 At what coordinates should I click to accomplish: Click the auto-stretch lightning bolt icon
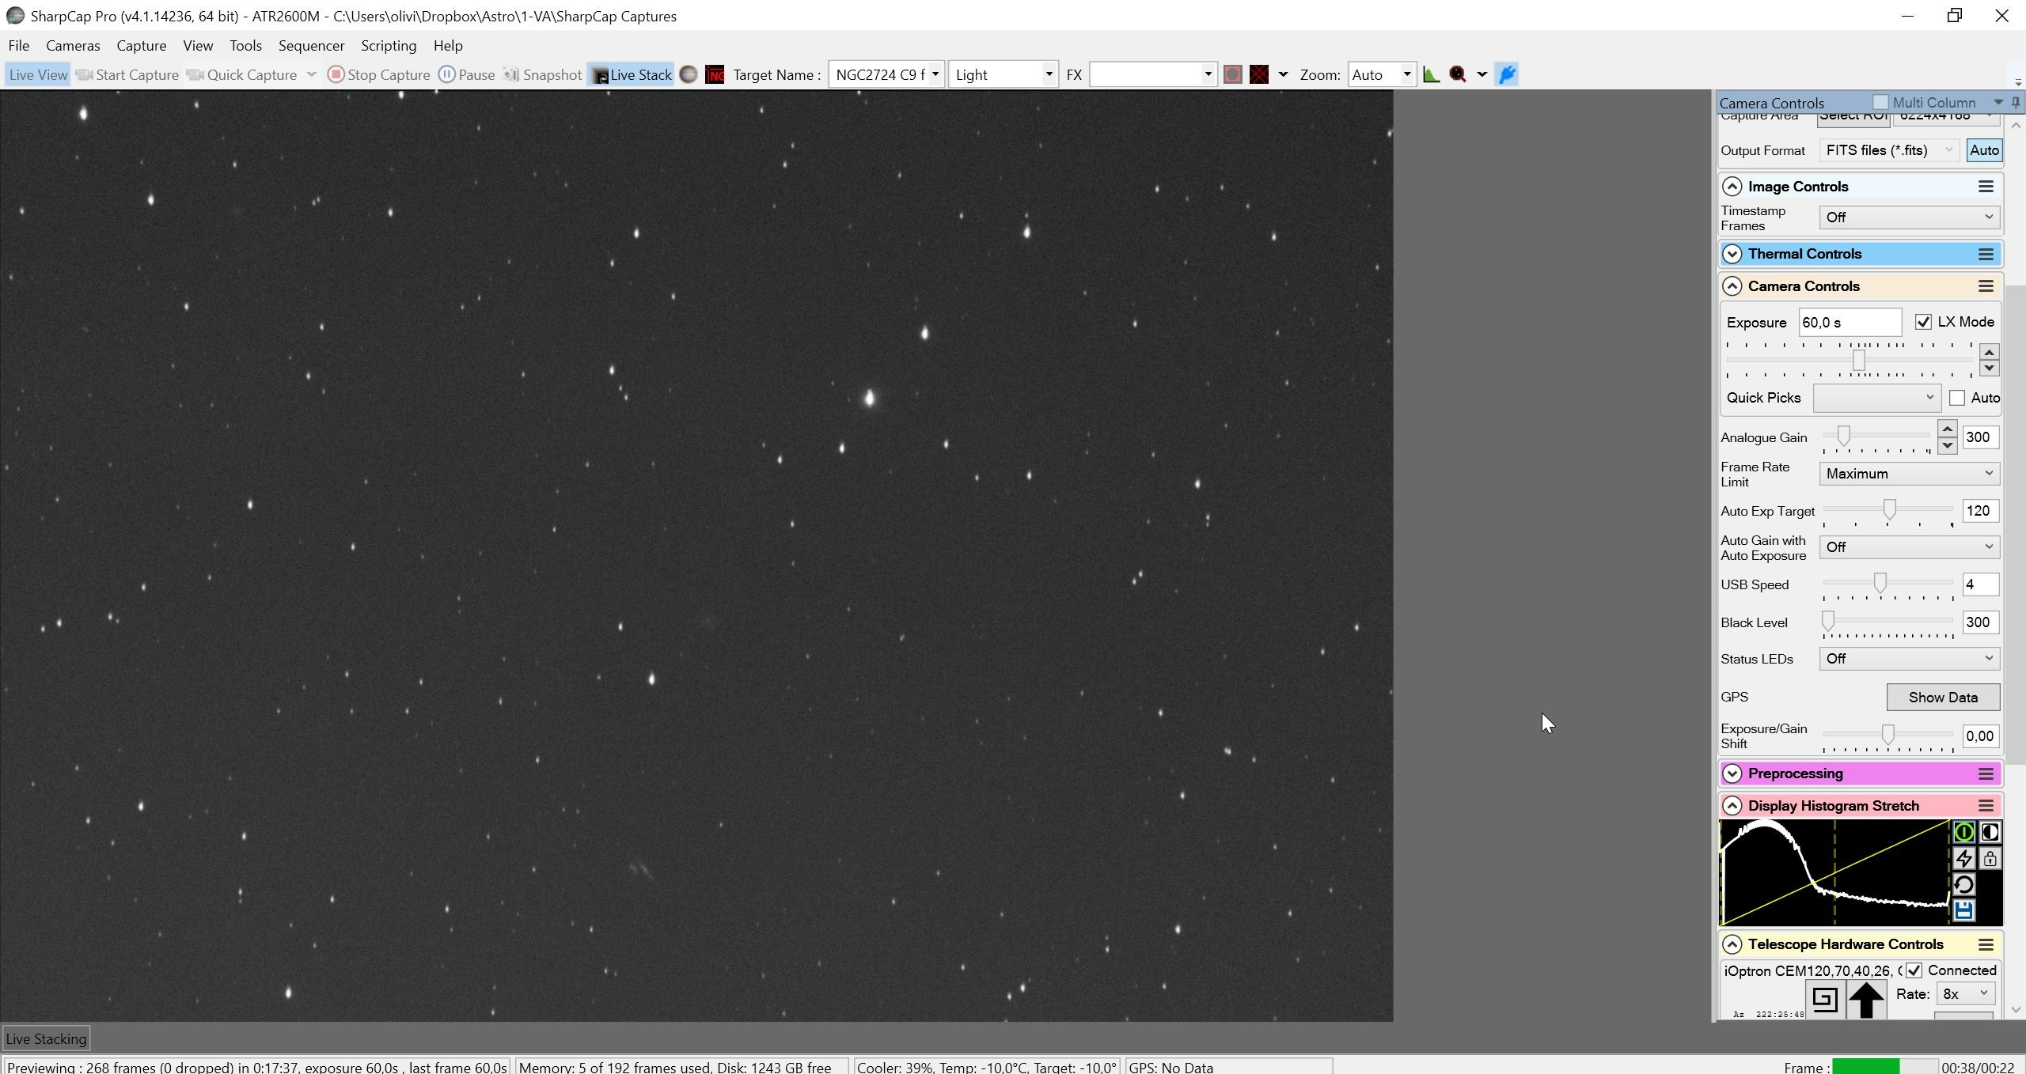coord(1963,859)
